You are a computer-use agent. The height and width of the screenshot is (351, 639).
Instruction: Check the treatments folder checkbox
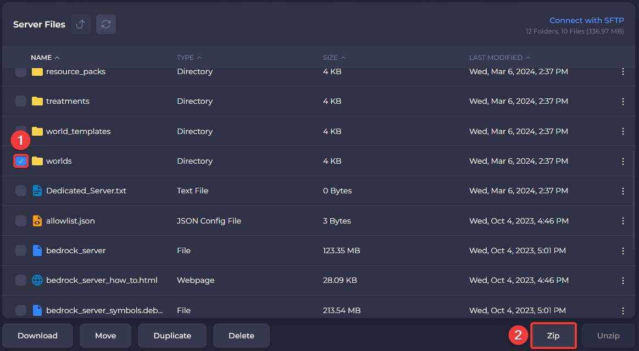(x=21, y=101)
